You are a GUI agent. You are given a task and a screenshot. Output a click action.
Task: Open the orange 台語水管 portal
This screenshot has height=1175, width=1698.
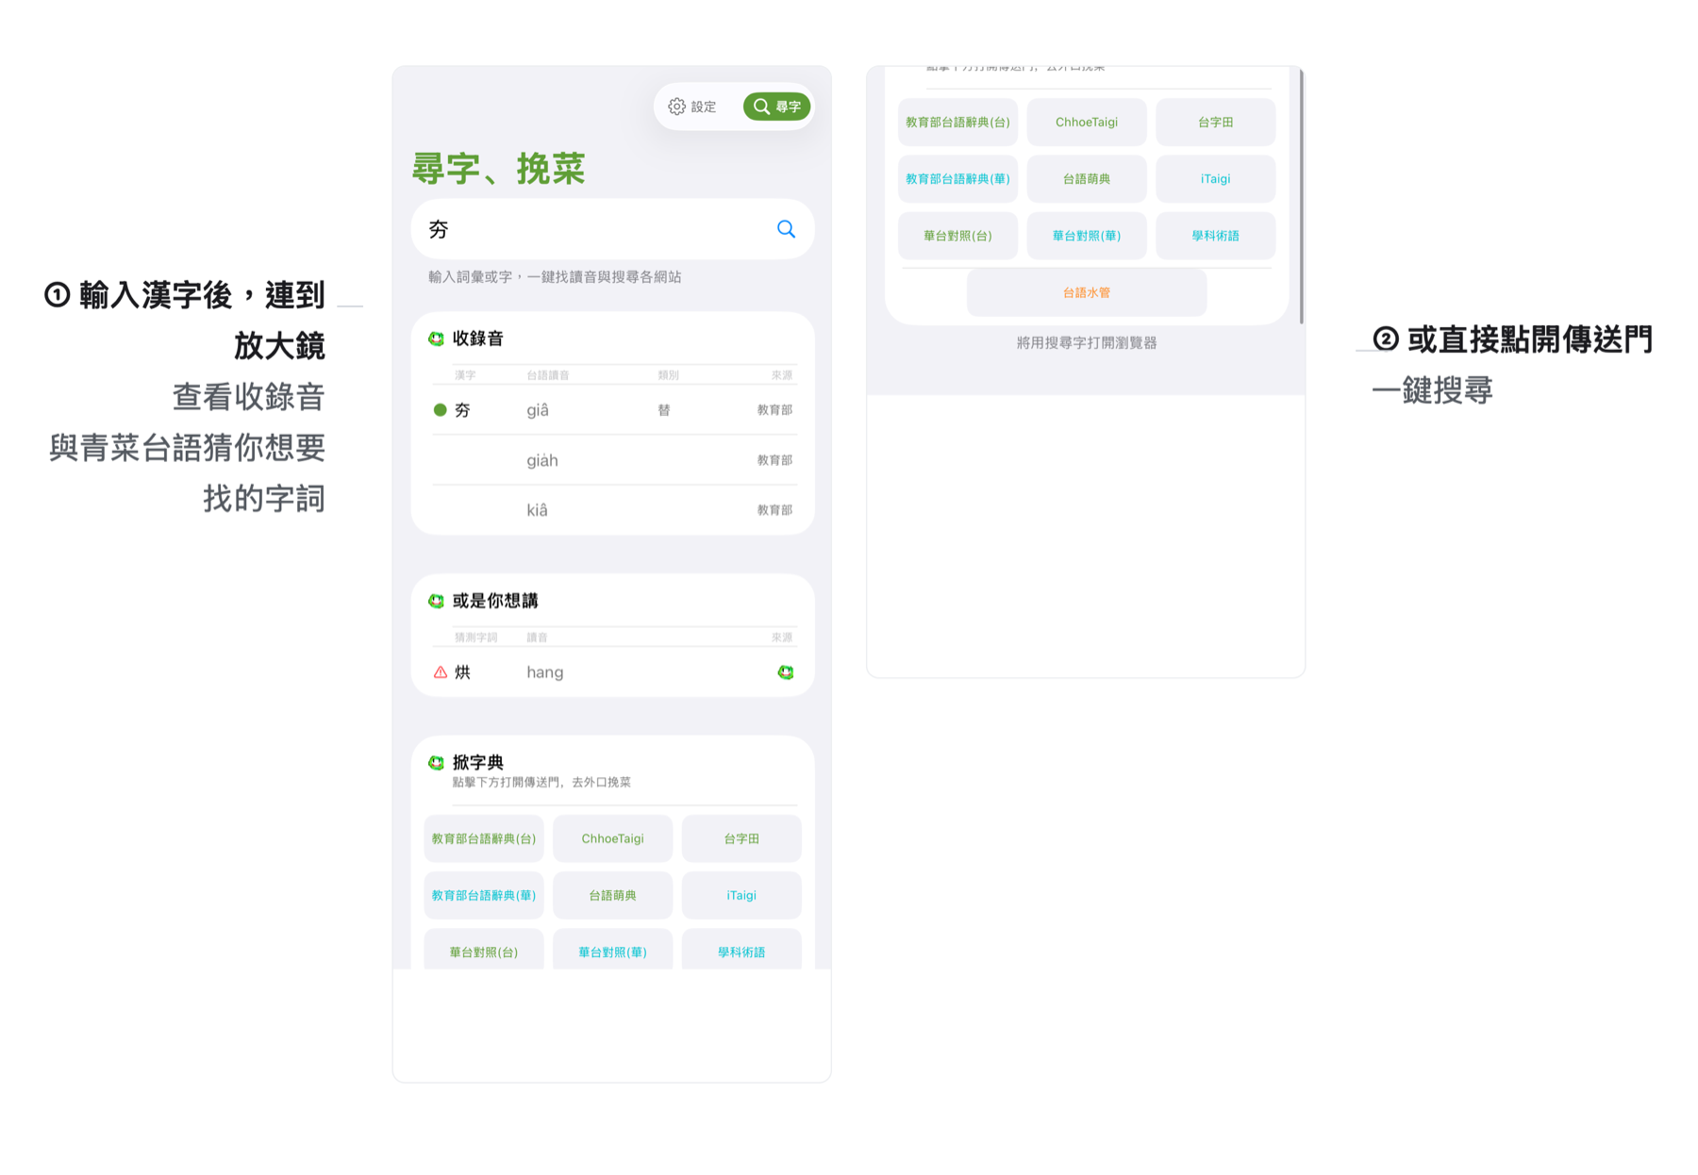click(x=1087, y=292)
